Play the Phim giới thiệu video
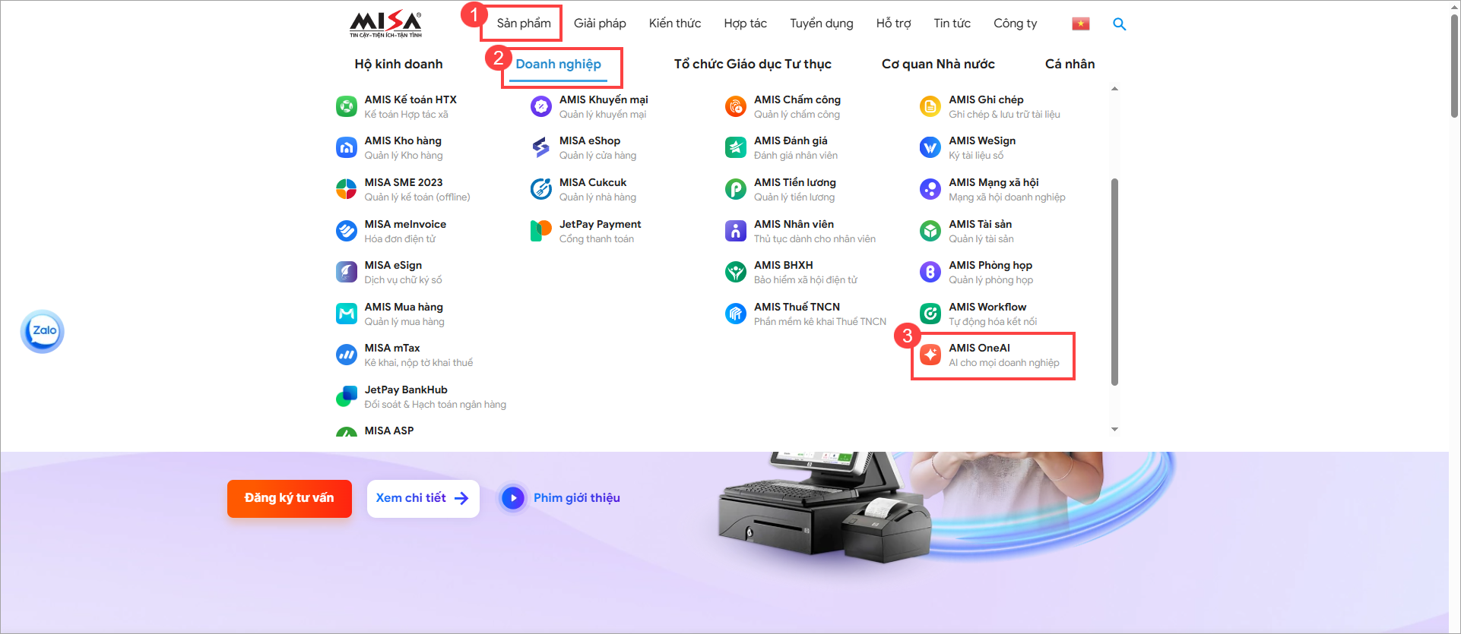The height and width of the screenshot is (634, 1461). pos(513,498)
